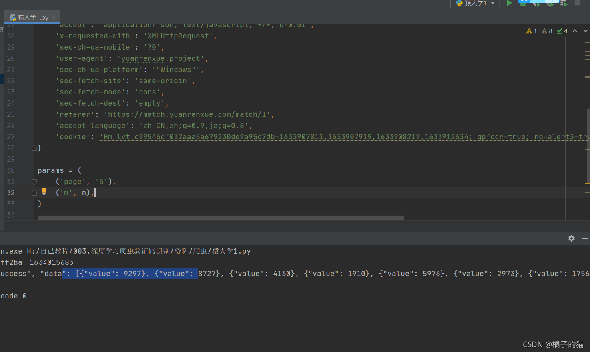Click the 'code 0' exit line
The width and height of the screenshot is (590, 352).
[x=14, y=296]
